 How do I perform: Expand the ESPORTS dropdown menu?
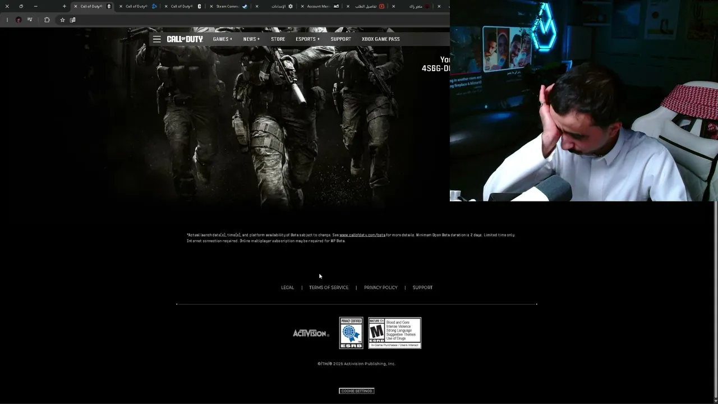coord(307,39)
